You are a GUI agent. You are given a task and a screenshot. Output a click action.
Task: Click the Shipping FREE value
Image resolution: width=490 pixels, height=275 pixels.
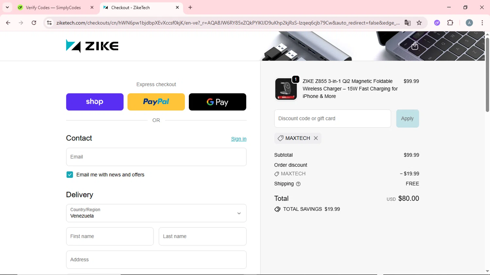click(412, 184)
